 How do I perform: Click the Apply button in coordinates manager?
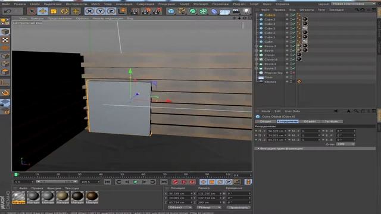click(x=238, y=207)
